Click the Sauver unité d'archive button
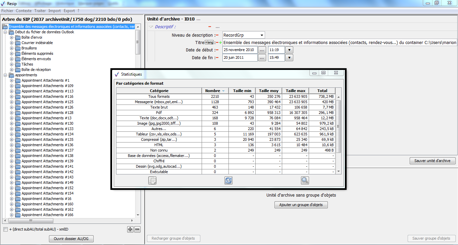The width and height of the screenshot is (458, 245). (x=432, y=161)
